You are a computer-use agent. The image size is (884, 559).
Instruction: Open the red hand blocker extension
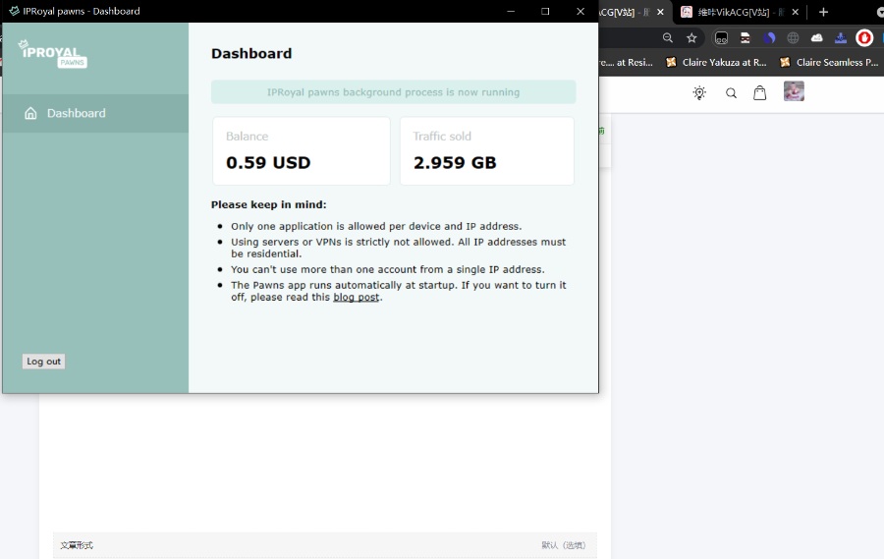(864, 38)
